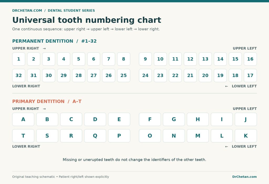Select tooth number 11 box
Screen dimensions: 269x184
pyautogui.click(x=175, y=59)
